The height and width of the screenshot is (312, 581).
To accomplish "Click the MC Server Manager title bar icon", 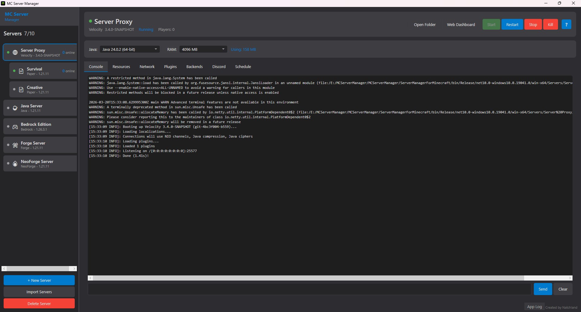I will click(3, 3).
